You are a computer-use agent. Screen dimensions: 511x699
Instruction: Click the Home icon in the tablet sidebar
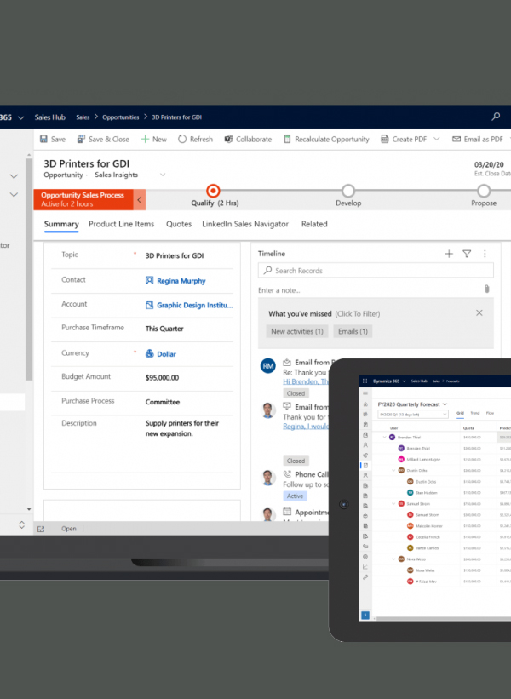point(365,404)
